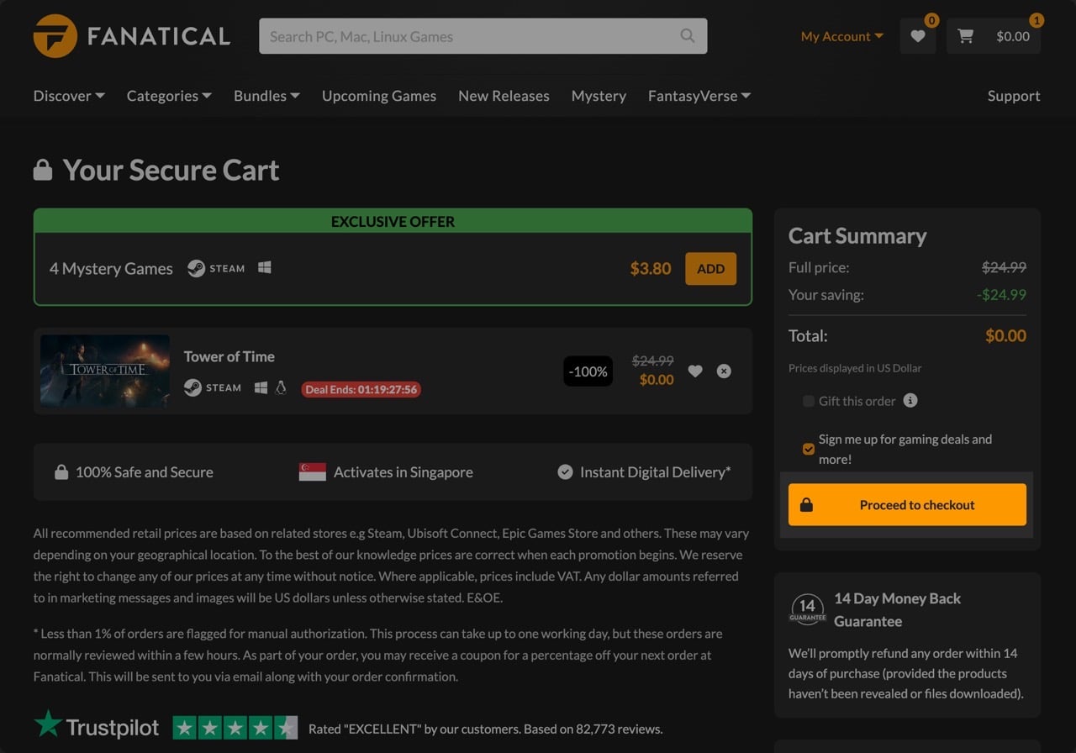Click the Activates in Singapore text
This screenshot has width=1076, height=753.
(x=403, y=472)
